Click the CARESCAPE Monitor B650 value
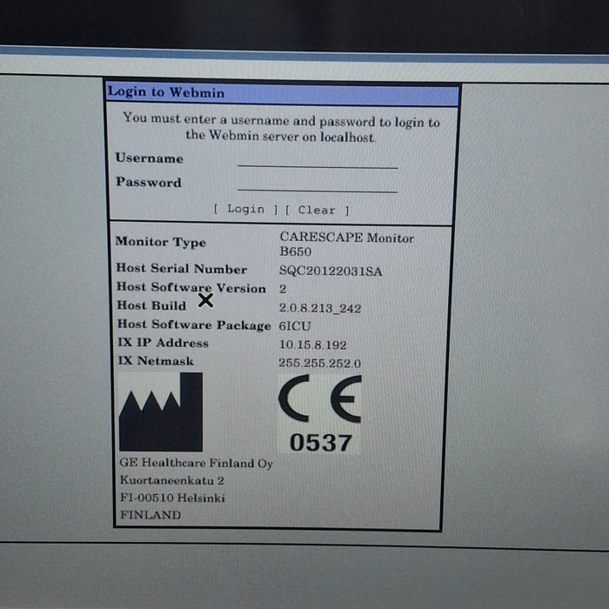609x609 pixels. tap(345, 244)
